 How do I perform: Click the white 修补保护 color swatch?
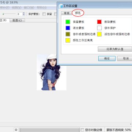coord(99,28)
